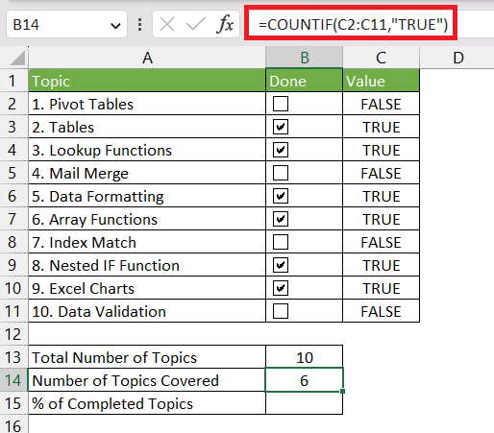Uncheck the Nested IF Function checkbox
The image size is (494, 433).
pyautogui.click(x=281, y=265)
